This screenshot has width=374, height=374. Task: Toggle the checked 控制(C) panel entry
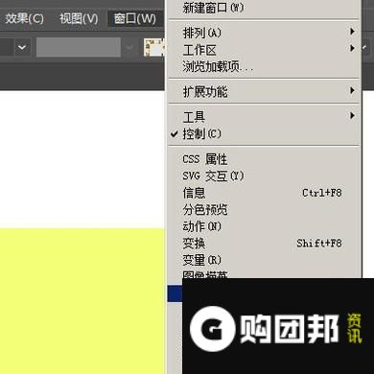click(264, 133)
